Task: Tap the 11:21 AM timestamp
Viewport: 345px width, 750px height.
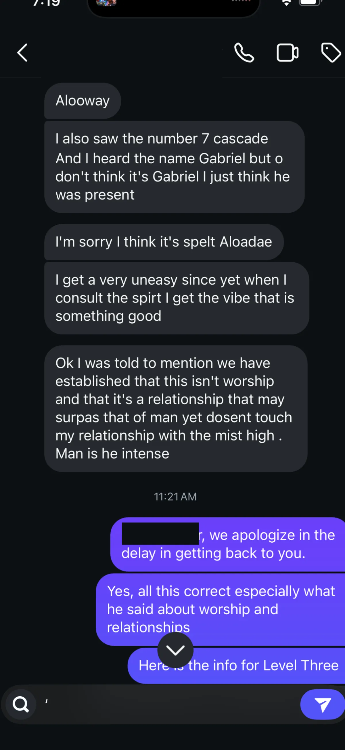Action: pyautogui.click(x=175, y=497)
